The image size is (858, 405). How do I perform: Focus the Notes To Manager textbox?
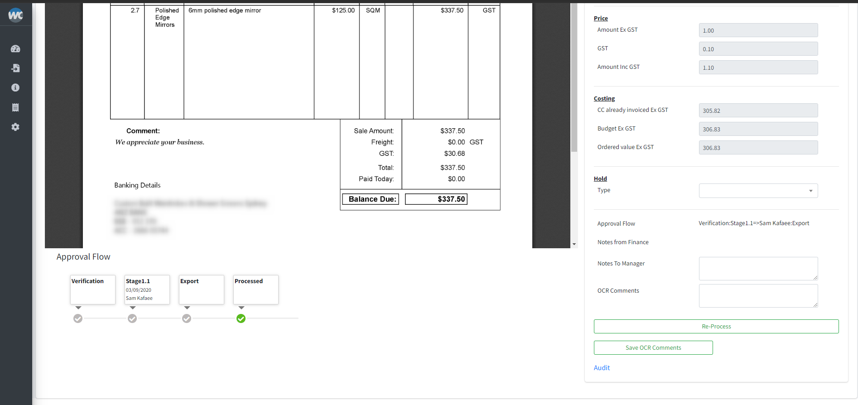(x=758, y=269)
